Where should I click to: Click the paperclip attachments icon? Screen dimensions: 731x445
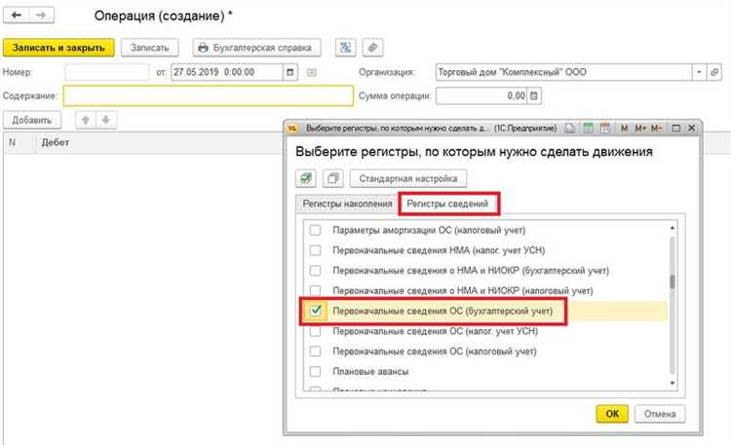(x=372, y=48)
